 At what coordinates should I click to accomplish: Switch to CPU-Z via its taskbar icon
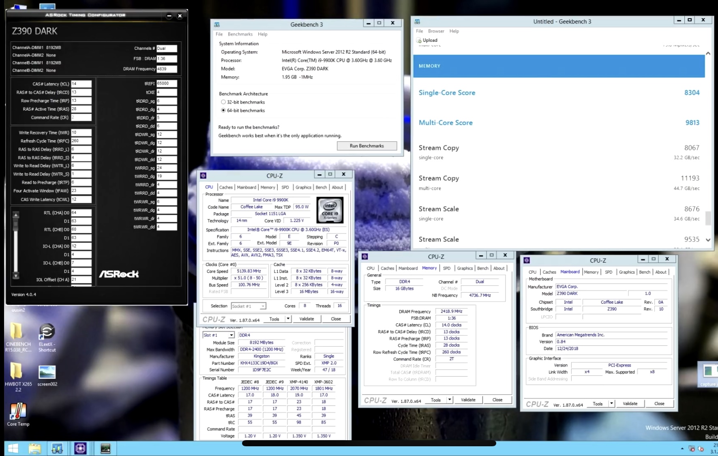[x=80, y=448]
